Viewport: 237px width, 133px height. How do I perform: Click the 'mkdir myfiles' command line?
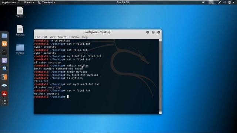tap(77, 72)
